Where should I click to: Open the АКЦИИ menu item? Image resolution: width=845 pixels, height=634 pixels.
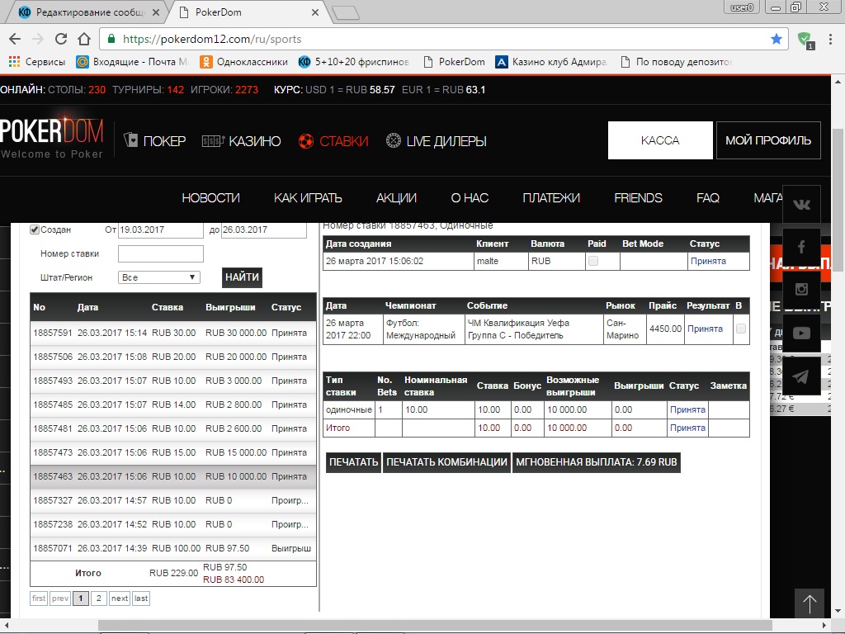pos(396,198)
